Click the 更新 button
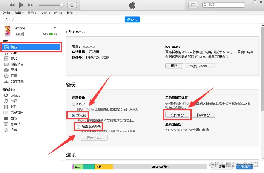The width and height of the screenshot is (264, 173). tap(174, 66)
